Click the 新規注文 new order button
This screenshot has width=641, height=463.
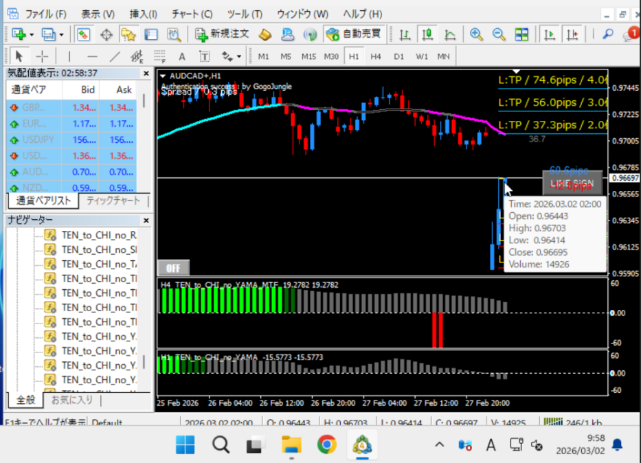(x=223, y=34)
